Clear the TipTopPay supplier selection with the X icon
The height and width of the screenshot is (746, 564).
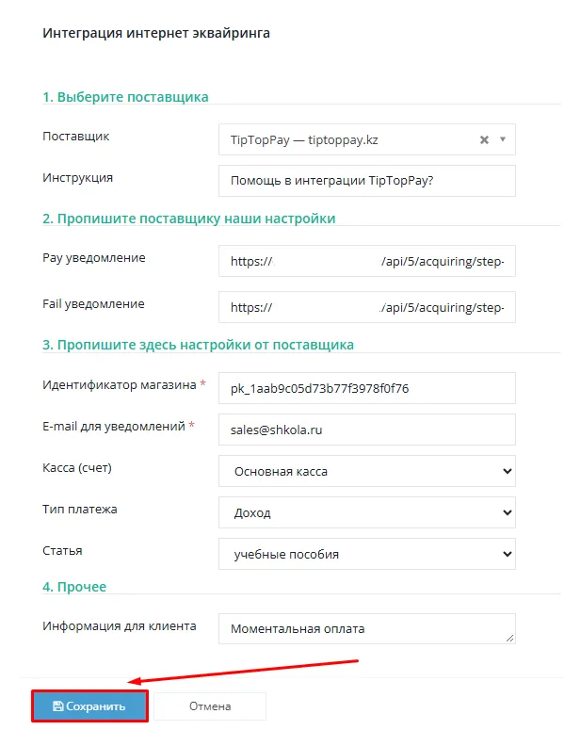[484, 139]
